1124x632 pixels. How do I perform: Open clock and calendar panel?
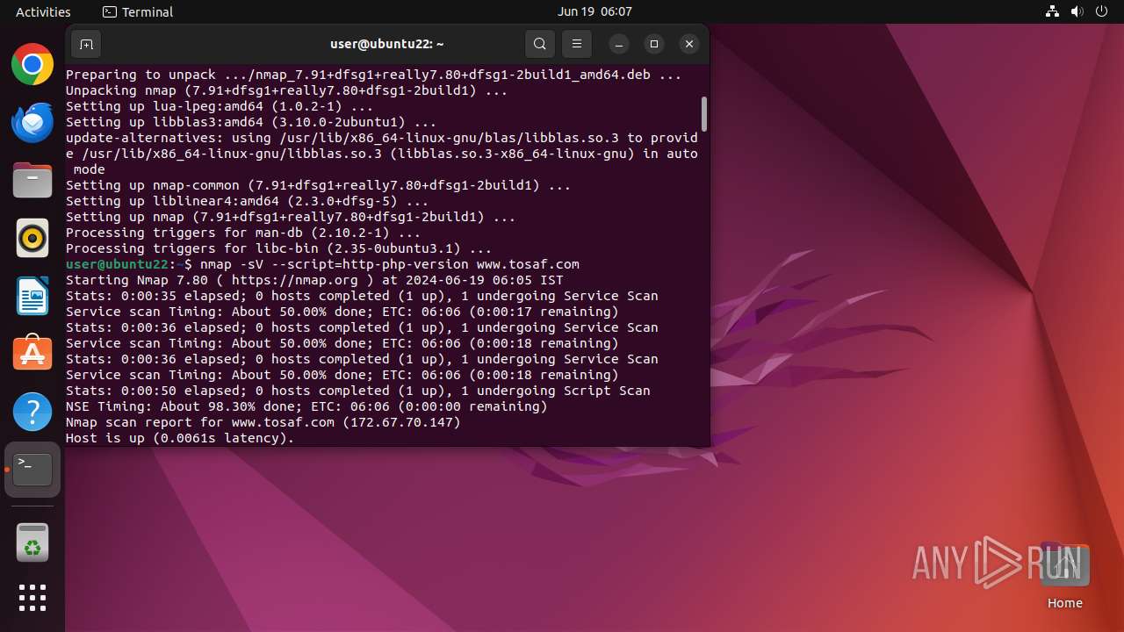594,11
